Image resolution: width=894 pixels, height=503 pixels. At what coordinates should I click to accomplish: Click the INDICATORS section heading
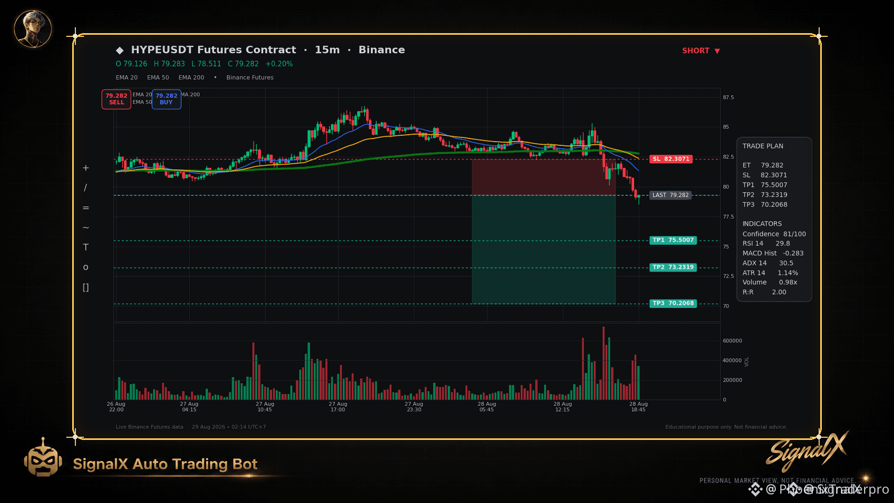762,224
